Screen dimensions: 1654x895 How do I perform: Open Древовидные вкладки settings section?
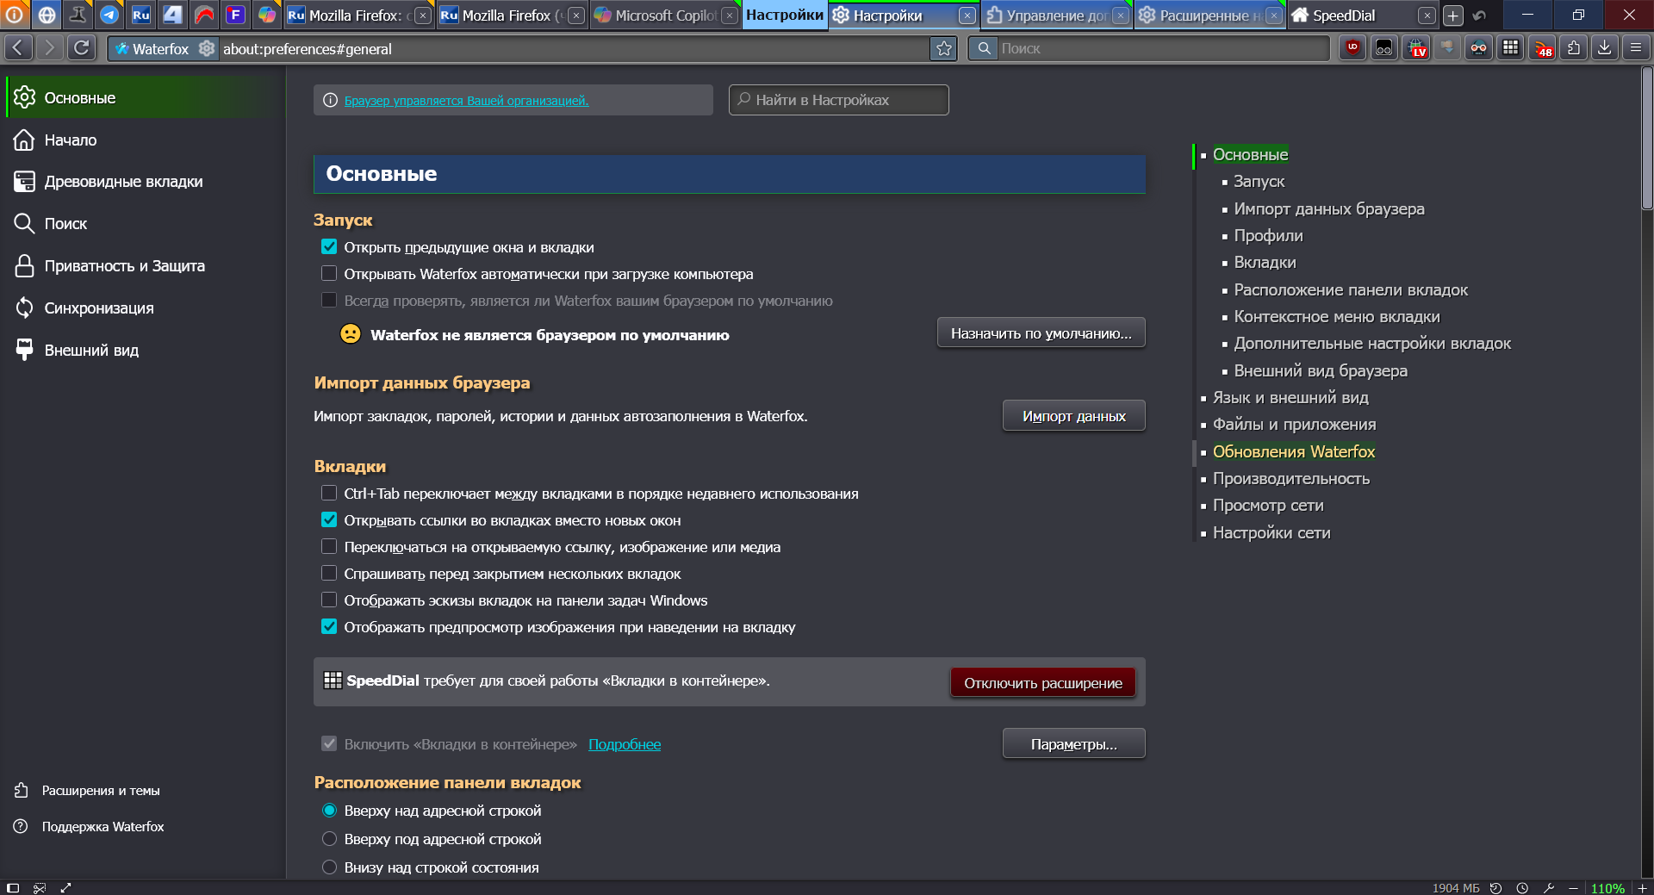[x=145, y=182]
